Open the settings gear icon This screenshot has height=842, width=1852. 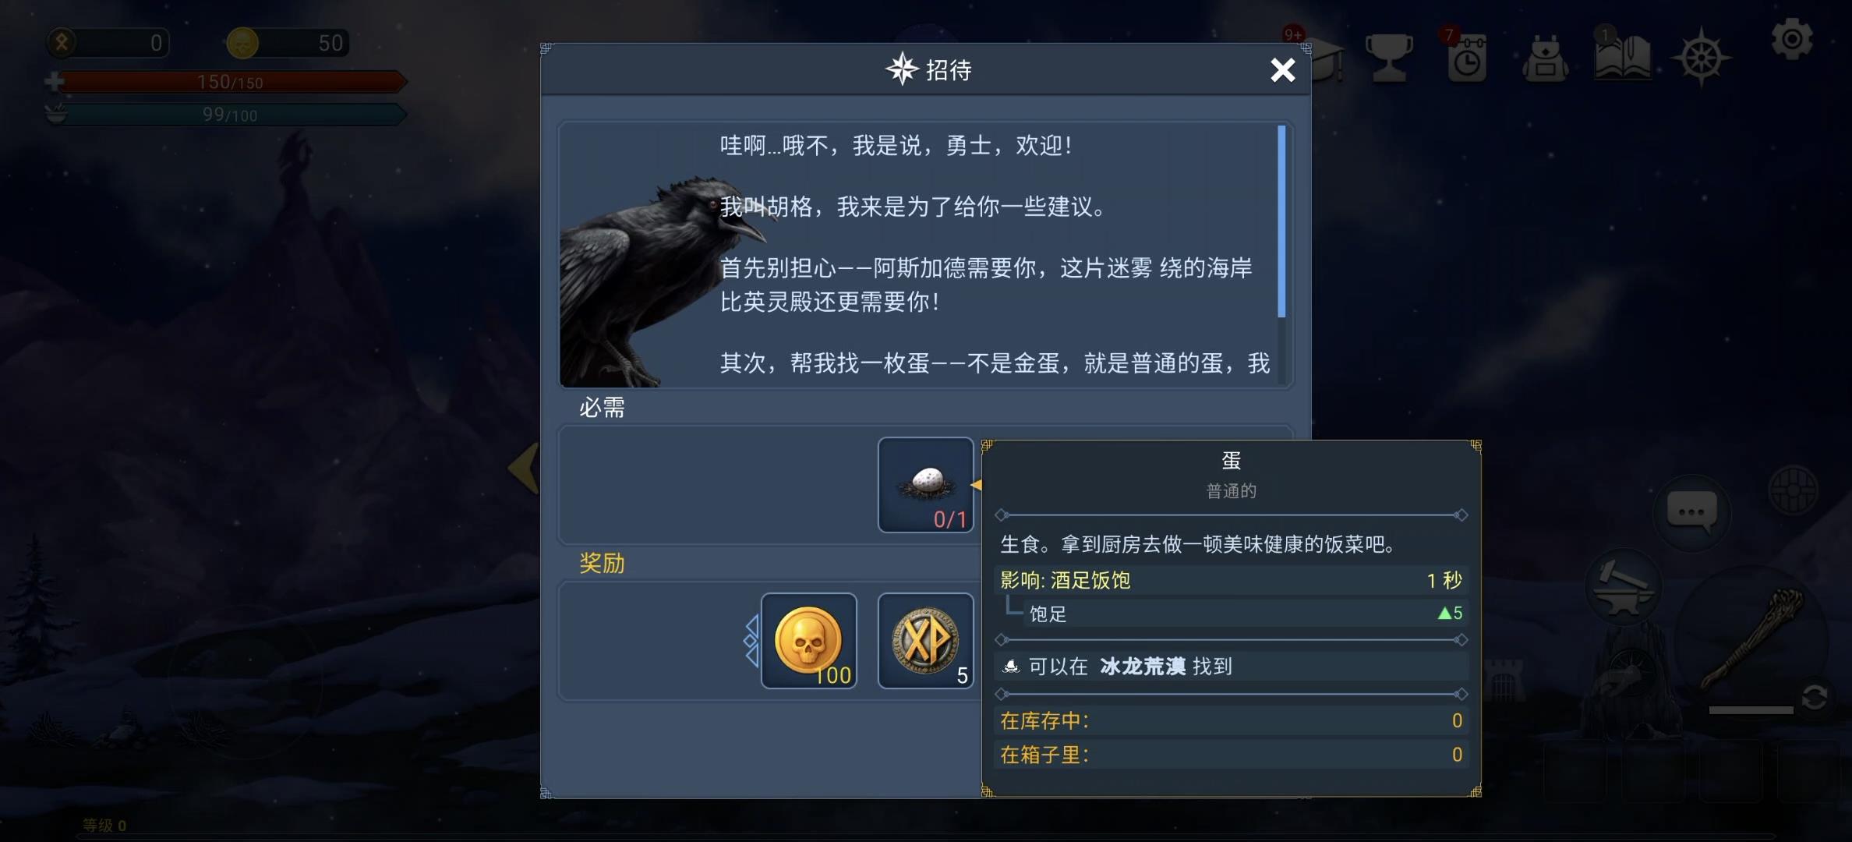point(1791,40)
